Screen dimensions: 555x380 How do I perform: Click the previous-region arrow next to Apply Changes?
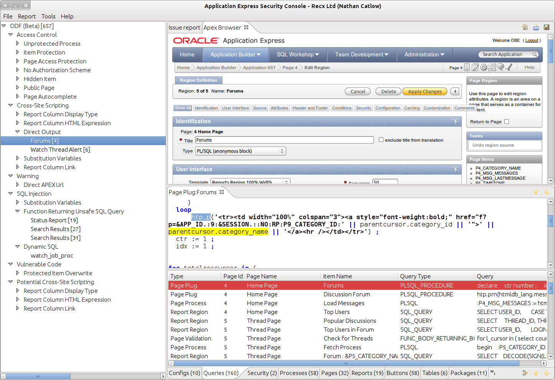tap(455, 91)
